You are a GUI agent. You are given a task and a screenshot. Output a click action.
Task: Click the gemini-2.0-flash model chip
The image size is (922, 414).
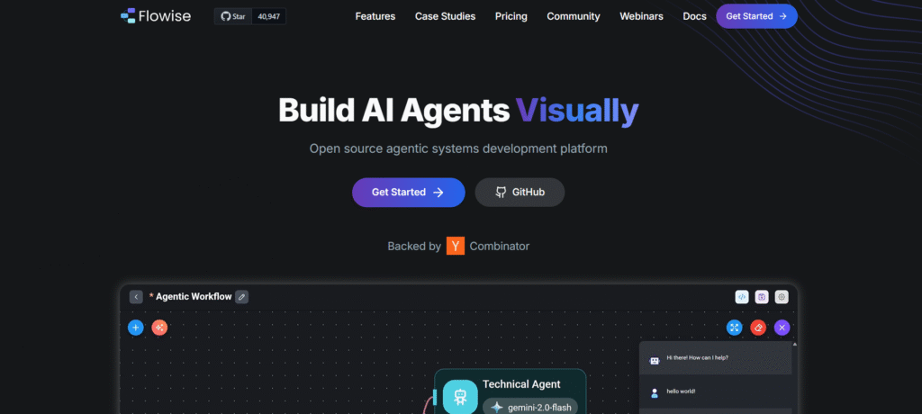pyautogui.click(x=530, y=407)
